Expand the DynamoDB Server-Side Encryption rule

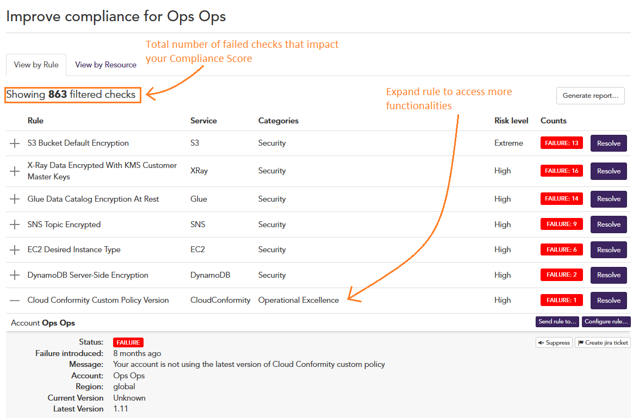(15, 275)
